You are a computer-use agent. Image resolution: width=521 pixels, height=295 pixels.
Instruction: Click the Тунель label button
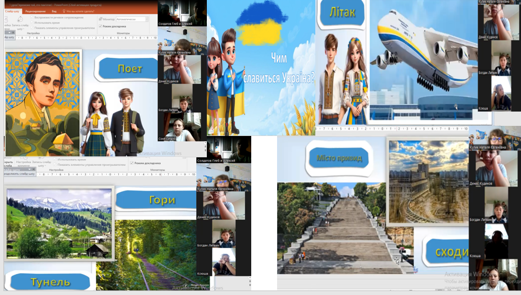point(51,282)
